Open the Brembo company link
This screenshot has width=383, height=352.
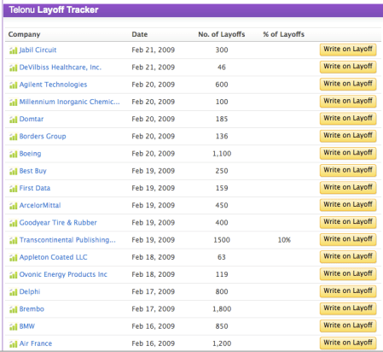tap(32, 309)
